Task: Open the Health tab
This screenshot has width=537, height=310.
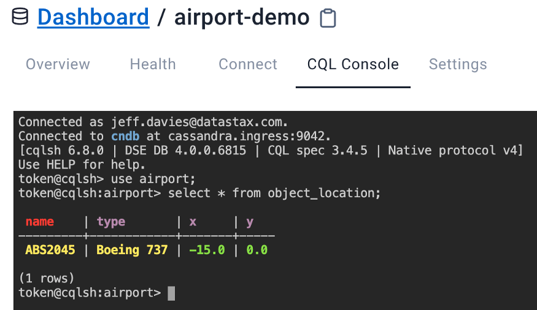Action: coord(153,64)
